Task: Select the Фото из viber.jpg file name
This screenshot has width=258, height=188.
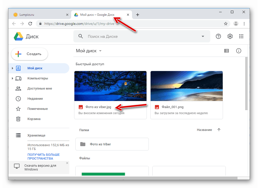Action: (98, 107)
